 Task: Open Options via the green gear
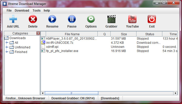pos(91,19)
